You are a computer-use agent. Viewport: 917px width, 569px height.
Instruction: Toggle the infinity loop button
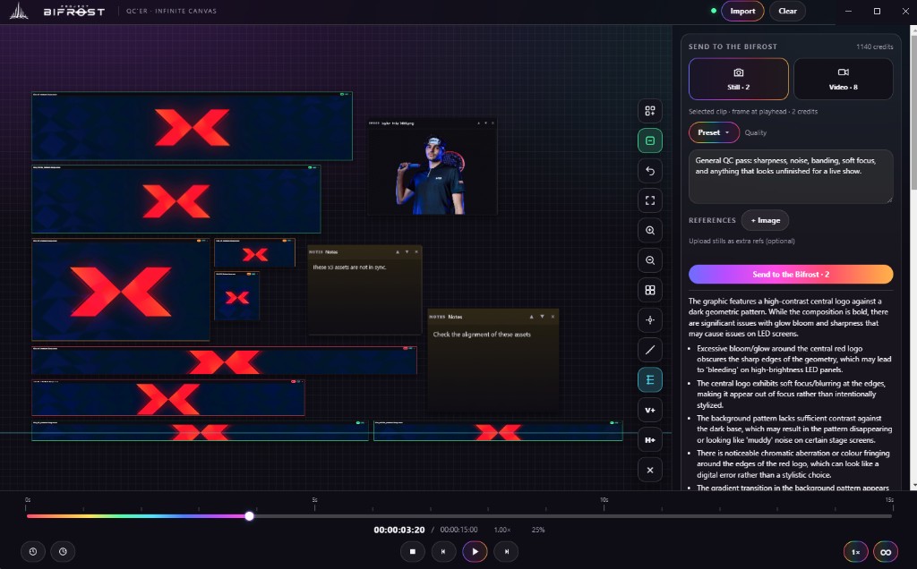[x=886, y=552]
